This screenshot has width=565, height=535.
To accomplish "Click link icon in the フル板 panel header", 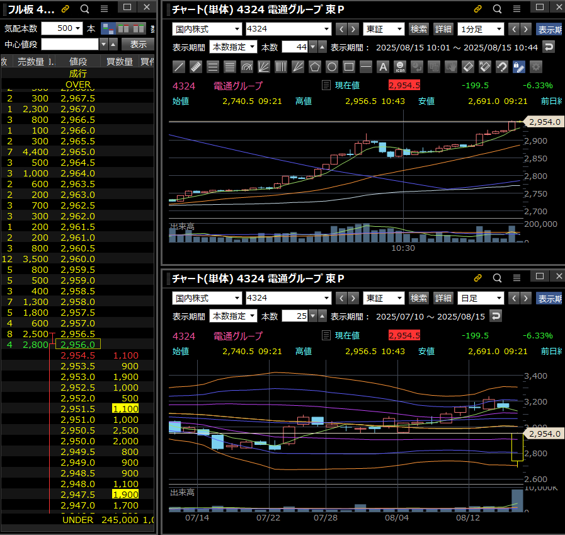I will click(x=66, y=9).
